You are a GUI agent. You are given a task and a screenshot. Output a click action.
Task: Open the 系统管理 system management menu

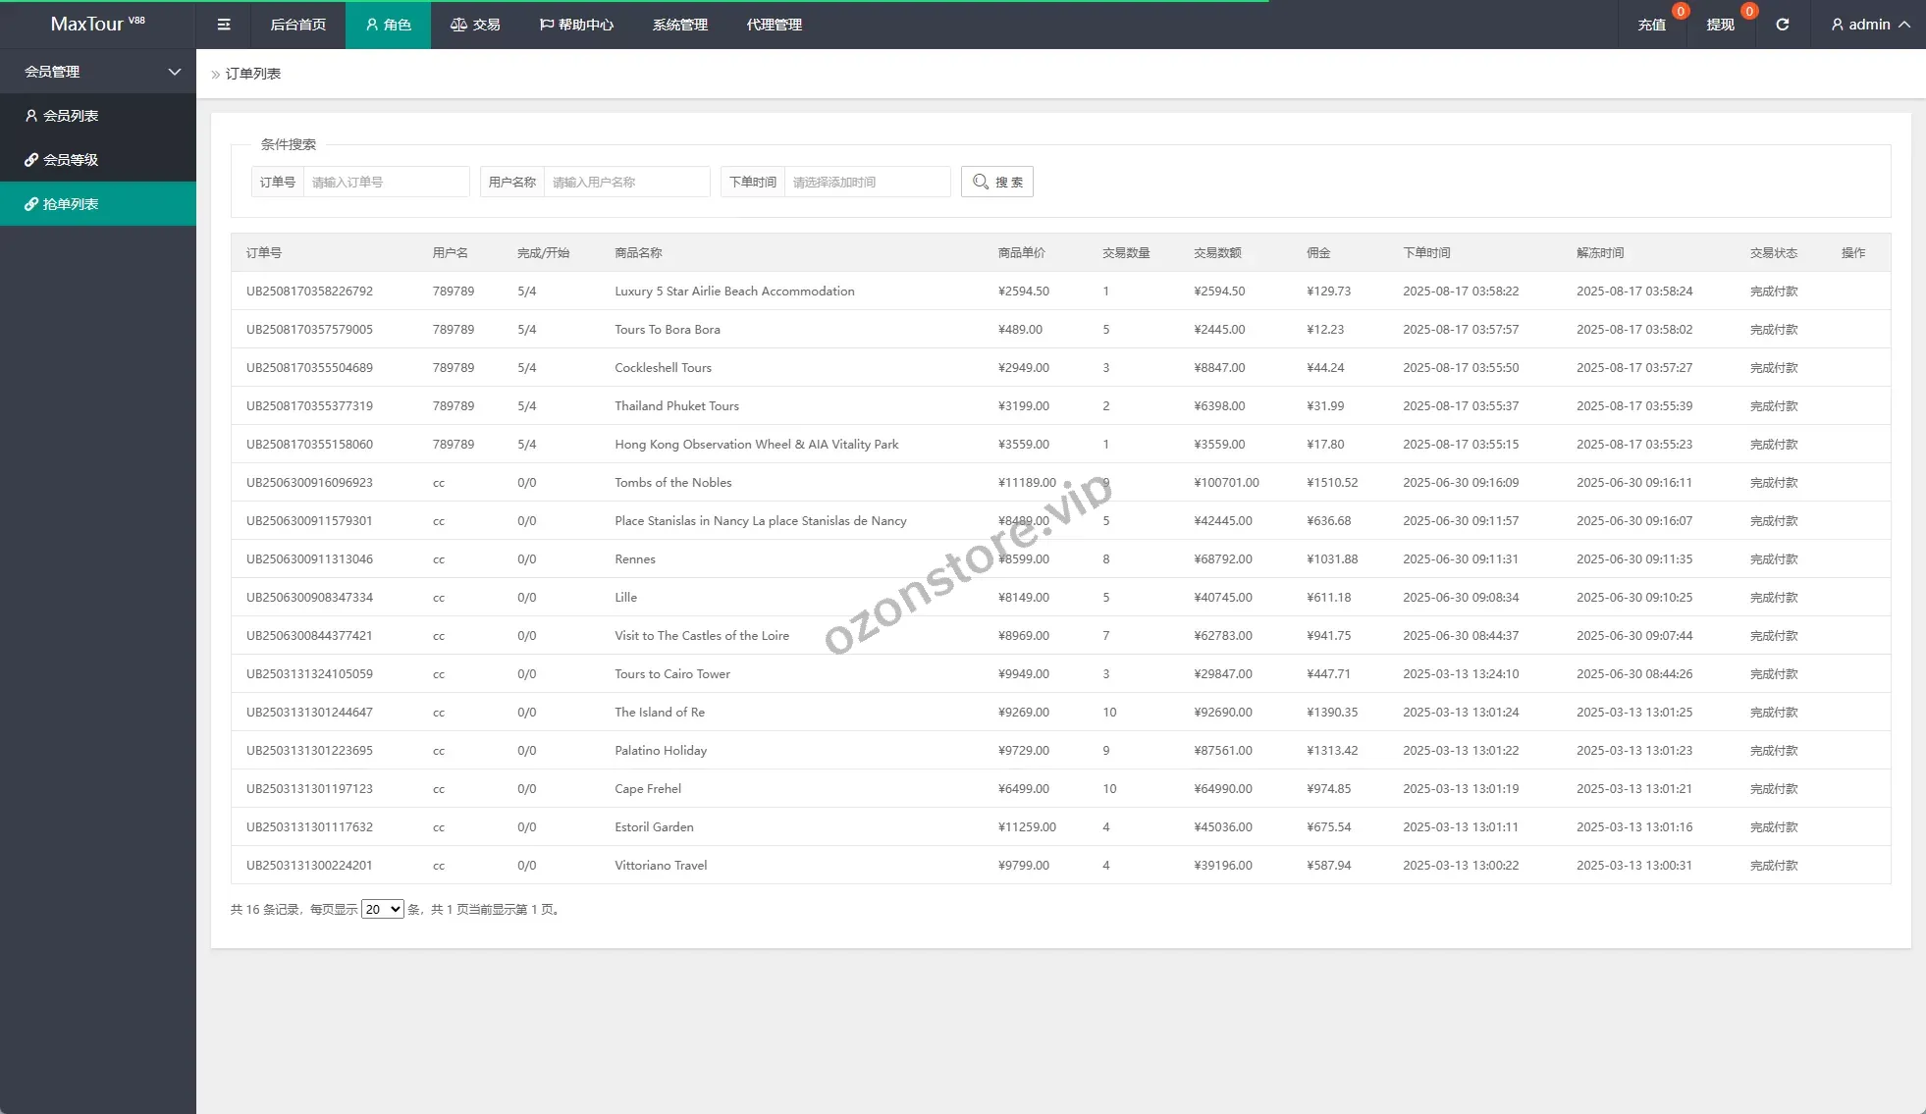pyautogui.click(x=679, y=25)
